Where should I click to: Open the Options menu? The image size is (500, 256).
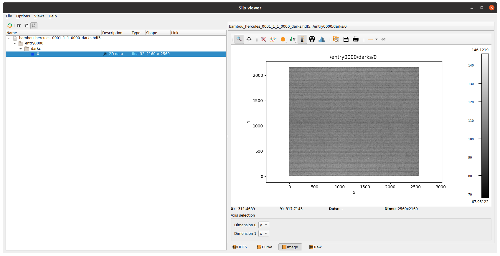point(23,16)
